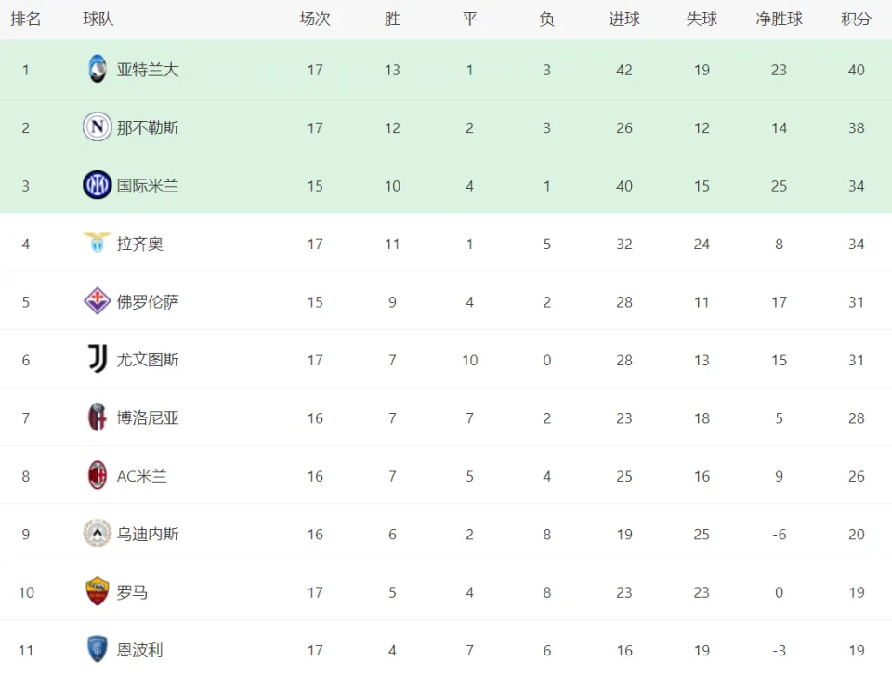This screenshot has height=675, width=892.
Task: Click the Empoli (恩波利) blue crest
Action: click(98, 649)
